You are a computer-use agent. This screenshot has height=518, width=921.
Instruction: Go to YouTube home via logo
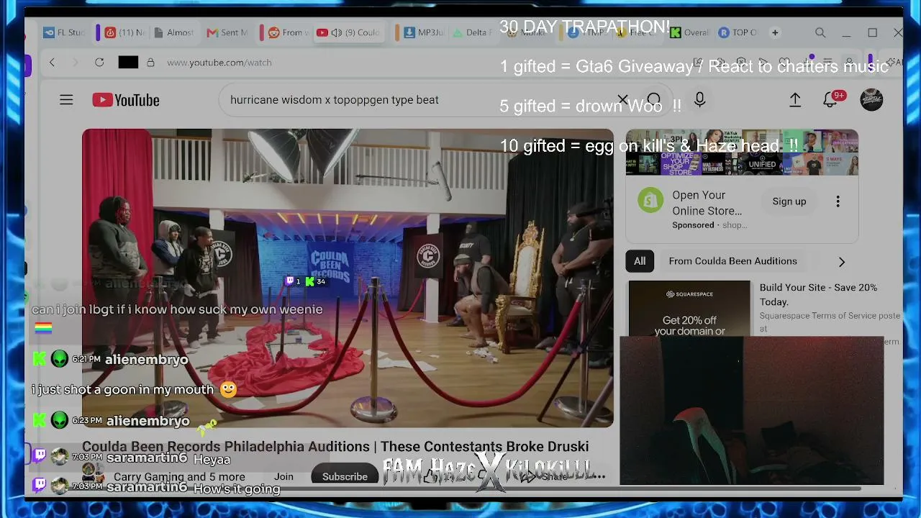coord(126,100)
